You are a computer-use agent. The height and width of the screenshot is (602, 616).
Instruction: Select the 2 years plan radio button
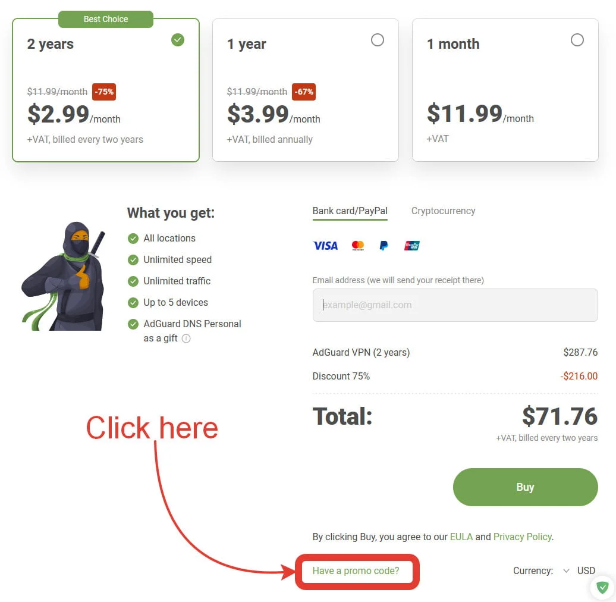[178, 40]
